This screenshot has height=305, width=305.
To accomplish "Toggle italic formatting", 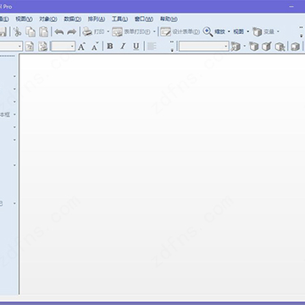I will point(123,47).
